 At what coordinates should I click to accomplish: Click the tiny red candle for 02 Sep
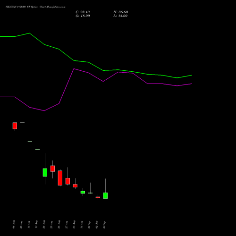pos(98,197)
